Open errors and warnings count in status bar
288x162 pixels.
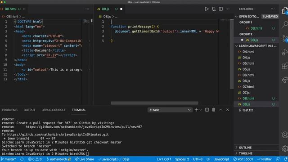point(35,159)
